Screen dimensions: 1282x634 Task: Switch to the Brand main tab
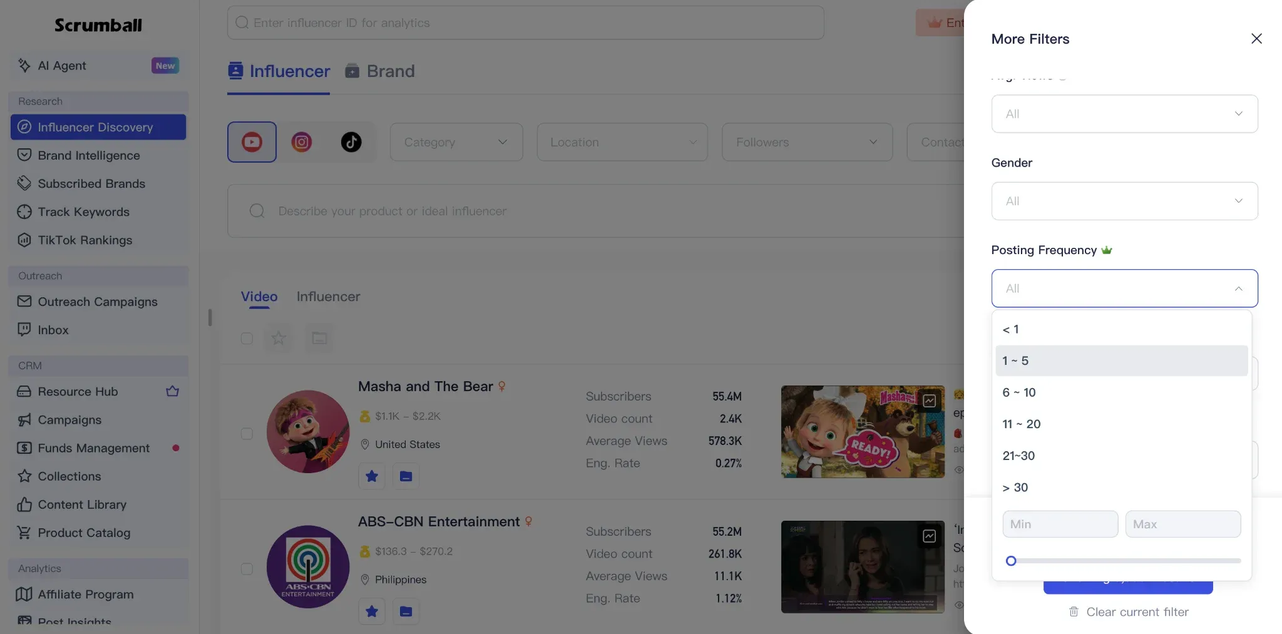pos(380,71)
